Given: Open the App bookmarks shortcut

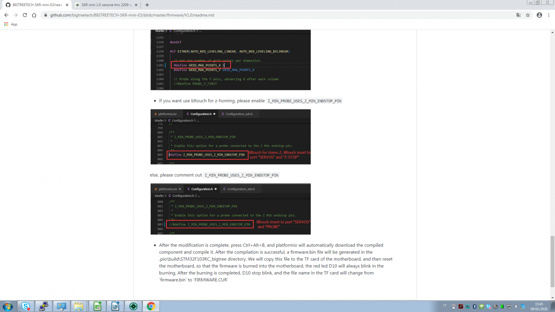Looking at the screenshot, I should (11, 24).
